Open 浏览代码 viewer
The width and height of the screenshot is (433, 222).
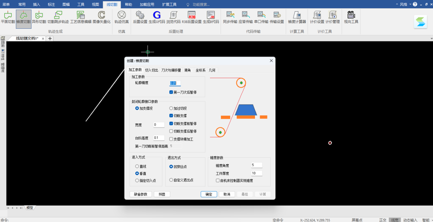pyautogui.click(x=173, y=17)
